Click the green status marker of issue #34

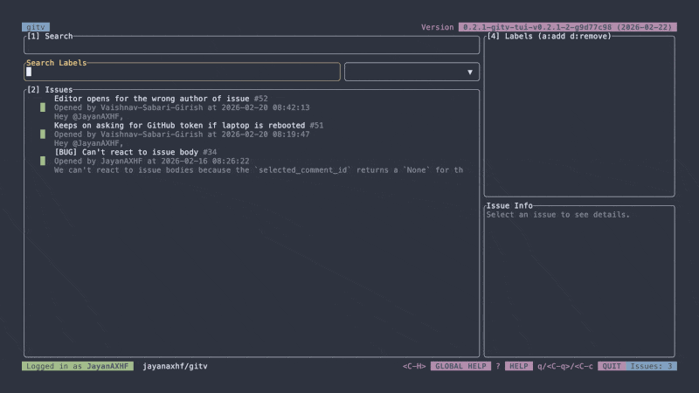43,161
